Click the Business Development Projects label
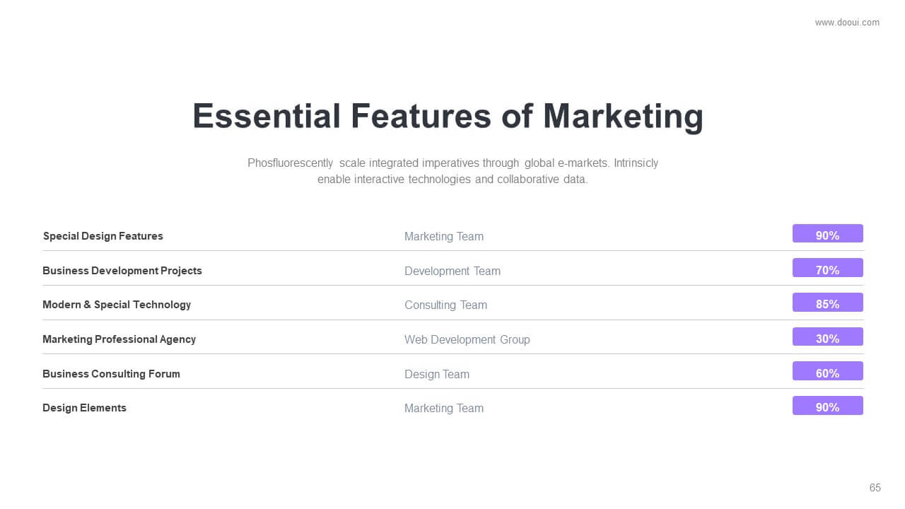Screen dimensions: 905x509 click(122, 271)
